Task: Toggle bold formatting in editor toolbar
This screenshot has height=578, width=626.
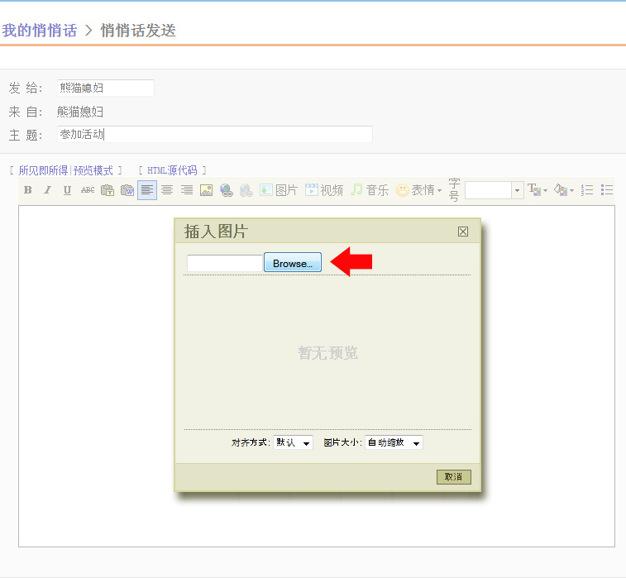Action: pos(27,190)
